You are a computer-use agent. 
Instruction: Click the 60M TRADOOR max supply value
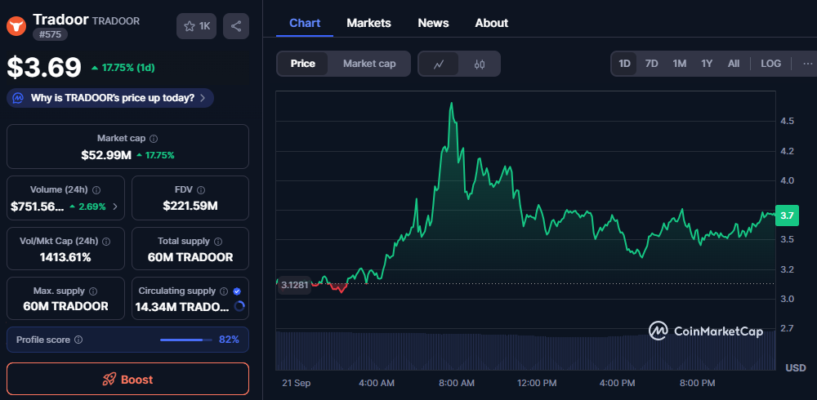pyautogui.click(x=65, y=306)
